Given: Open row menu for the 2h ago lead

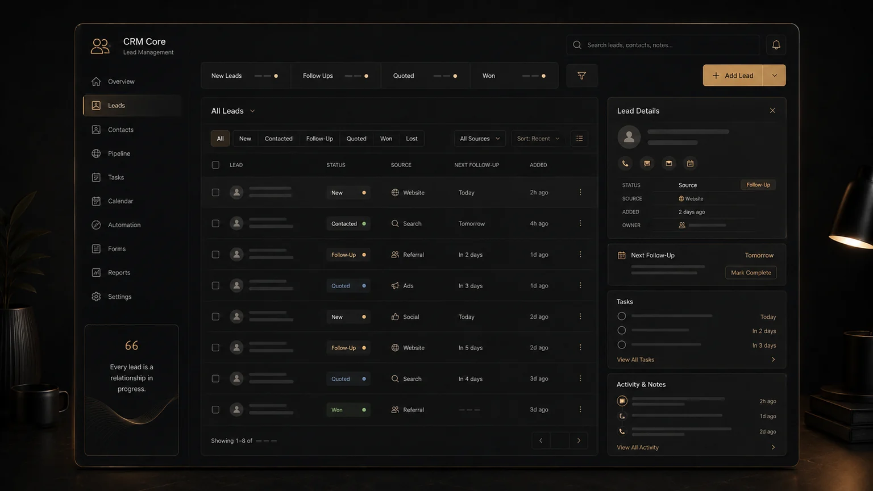Looking at the screenshot, I should click(580, 193).
